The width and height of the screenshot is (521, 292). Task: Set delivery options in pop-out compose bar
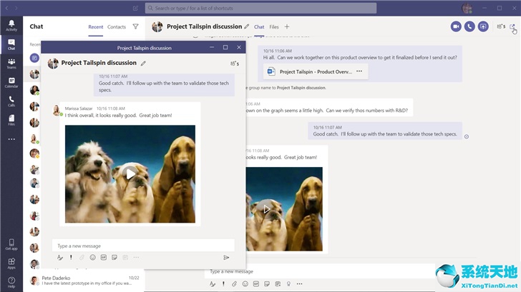click(x=71, y=258)
